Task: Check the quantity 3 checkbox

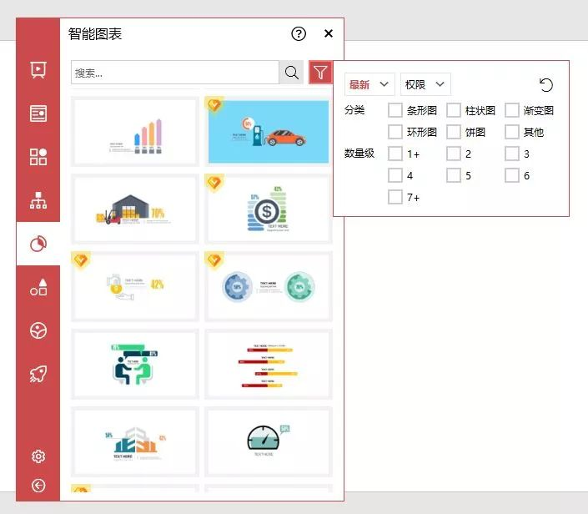Action: click(x=512, y=154)
